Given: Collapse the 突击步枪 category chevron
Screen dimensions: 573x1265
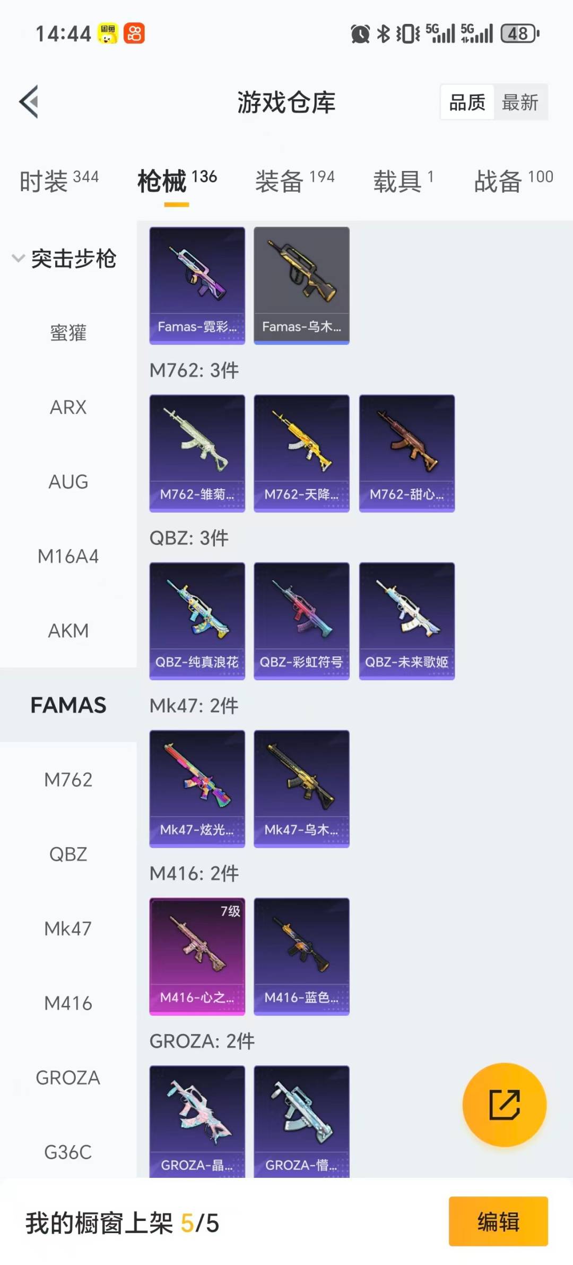Looking at the screenshot, I should point(18,259).
